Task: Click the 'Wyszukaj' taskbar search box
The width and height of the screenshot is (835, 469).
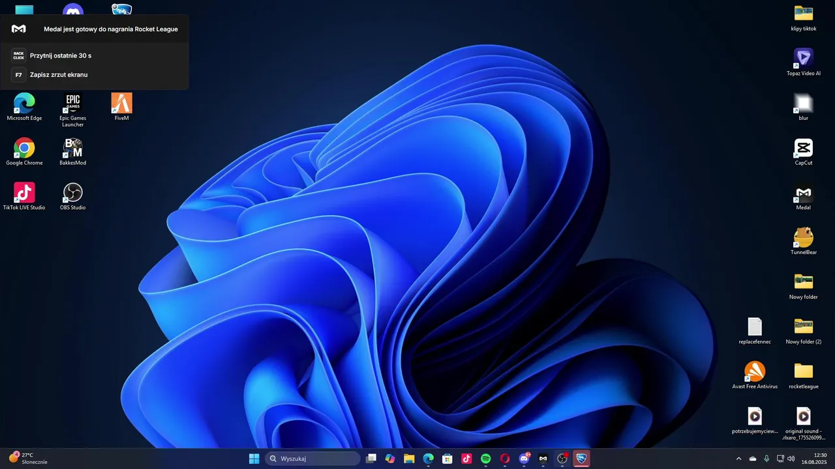Action: point(312,459)
